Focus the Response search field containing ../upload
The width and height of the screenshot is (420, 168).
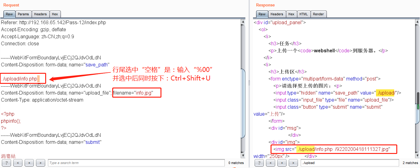pos(350,163)
